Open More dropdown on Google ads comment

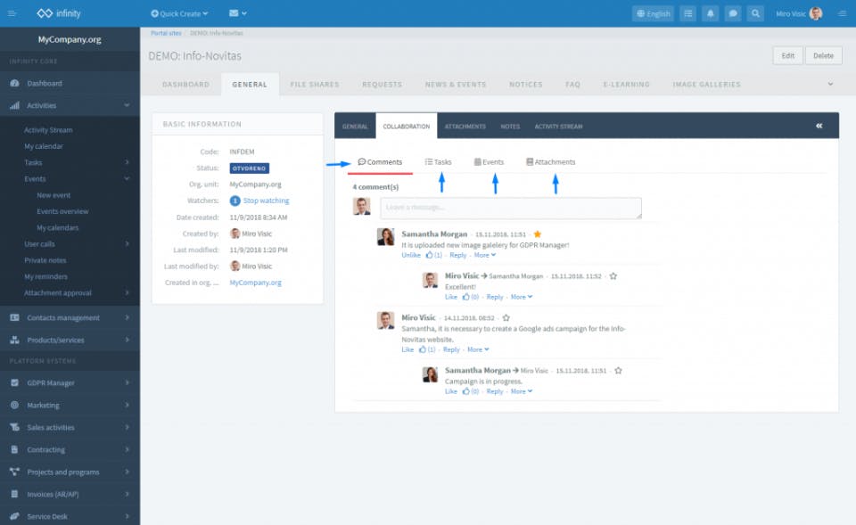(x=478, y=349)
